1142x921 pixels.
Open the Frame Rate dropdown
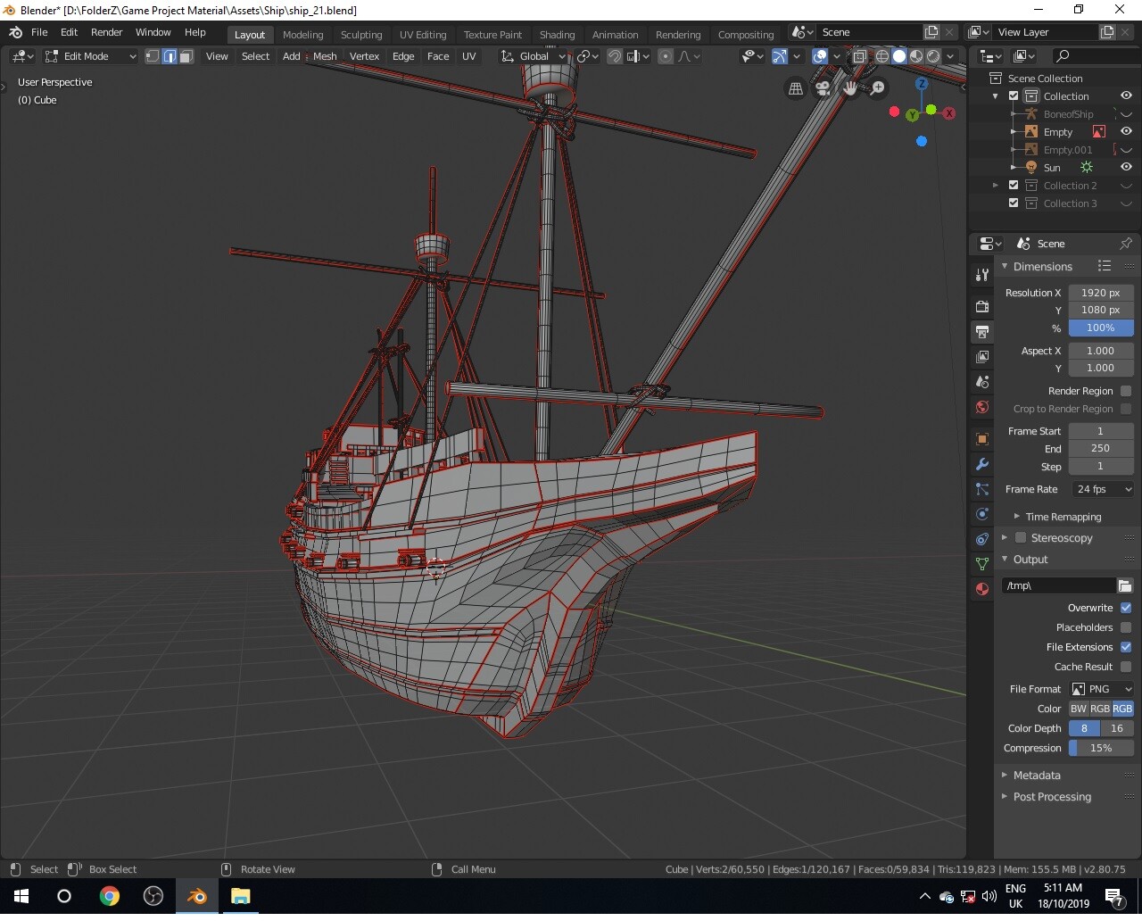point(1102,489)
